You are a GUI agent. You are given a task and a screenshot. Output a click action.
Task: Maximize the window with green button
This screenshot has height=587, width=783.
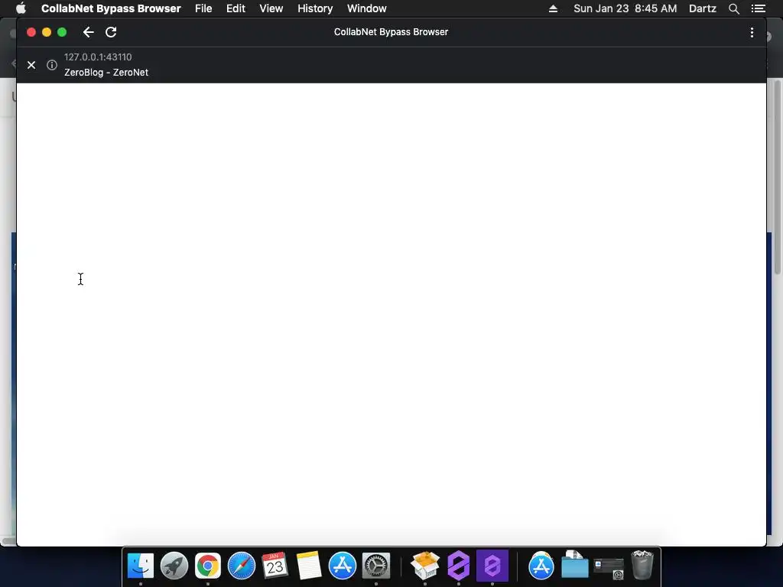(62, 32)
